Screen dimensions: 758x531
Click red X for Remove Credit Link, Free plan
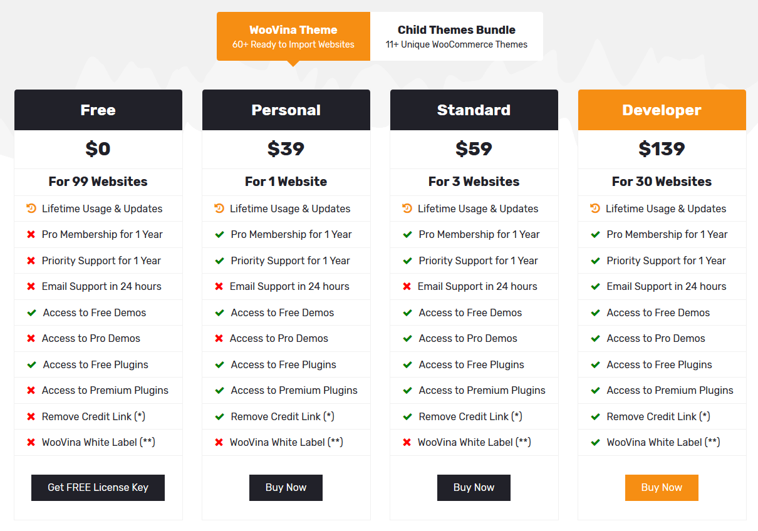click(x=31, y=417)
